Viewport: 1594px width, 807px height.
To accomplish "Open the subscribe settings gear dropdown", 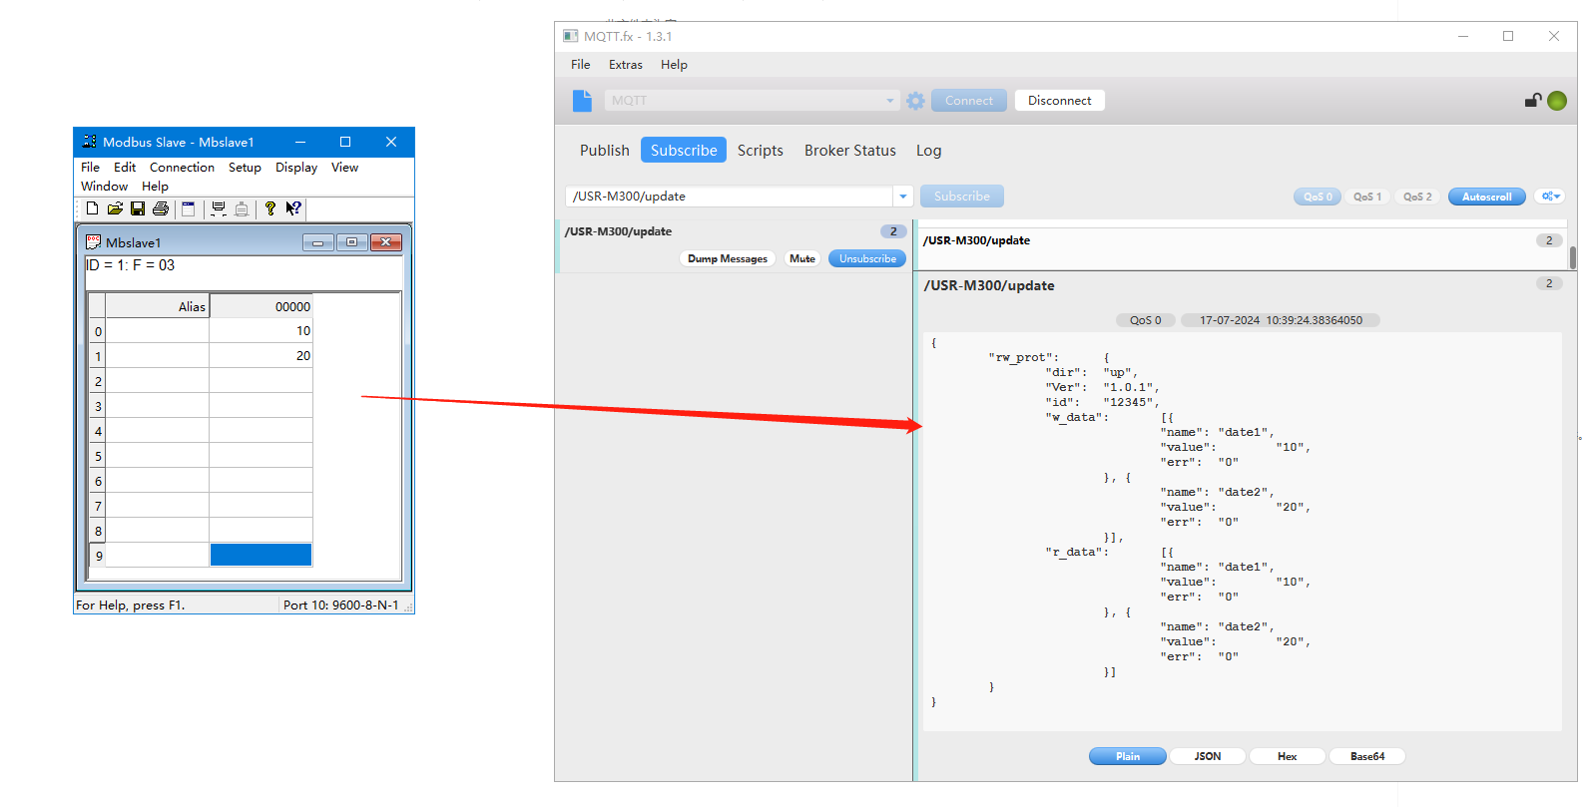I will pos(1550,197).
